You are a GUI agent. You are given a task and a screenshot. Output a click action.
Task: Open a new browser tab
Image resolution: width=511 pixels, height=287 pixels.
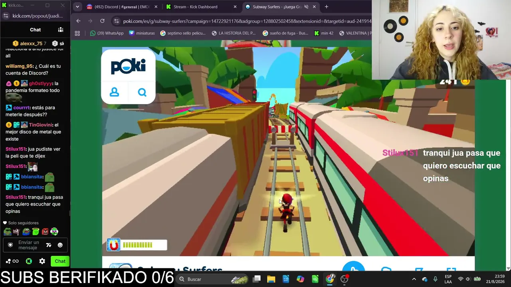[x=327, y=7]
